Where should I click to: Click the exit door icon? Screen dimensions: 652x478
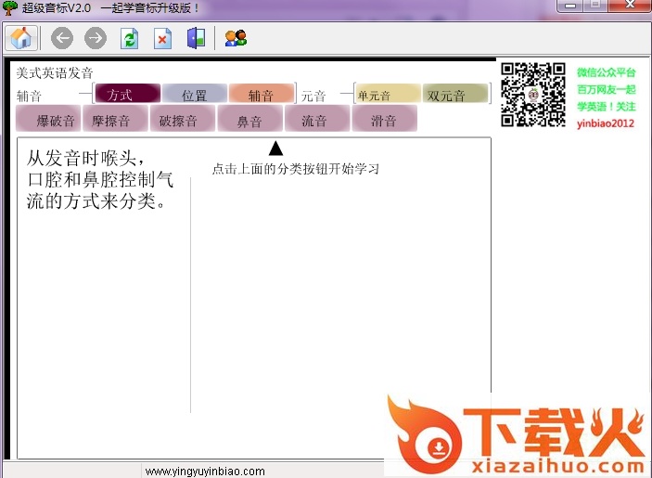coord(195,38)
